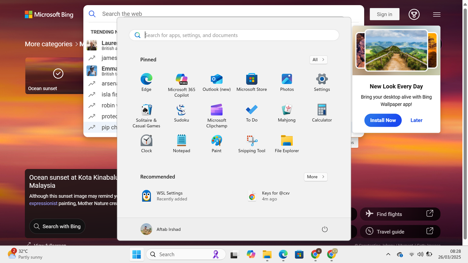Open the Sudoku game

coord(181,113)
